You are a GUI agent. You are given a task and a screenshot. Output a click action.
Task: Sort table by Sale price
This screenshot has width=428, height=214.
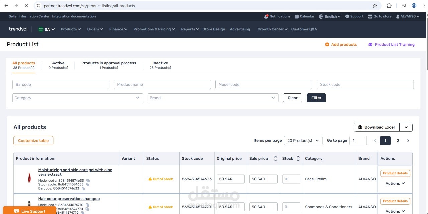click(x=275, y=158)
